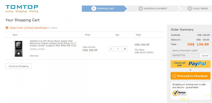Click the PayPal logo in checkout button
This screenshot has width=212, height=103.
[x=197, y=64]
